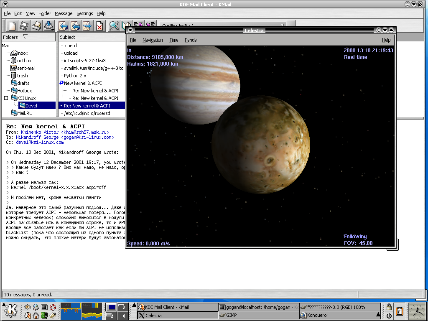The height and width of the screenshot is (321, 428).
Task: Switch to virtual desktop 1 in pager
Action: (x=111, y=307)
